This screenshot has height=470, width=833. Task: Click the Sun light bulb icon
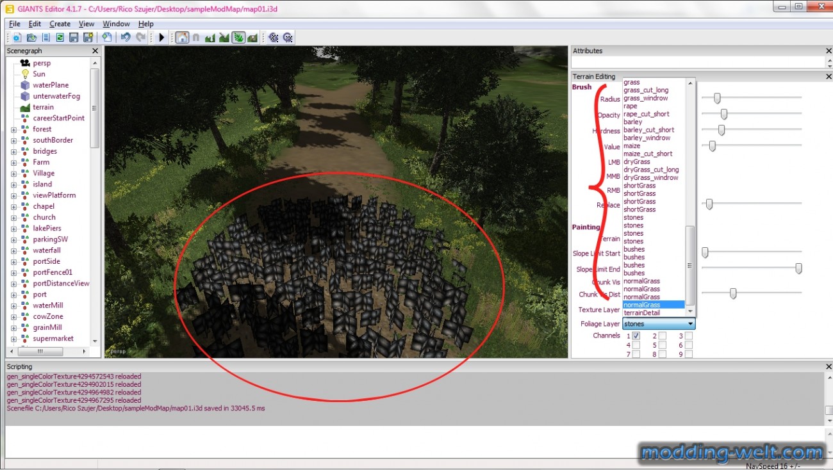(x=25, y=74)
